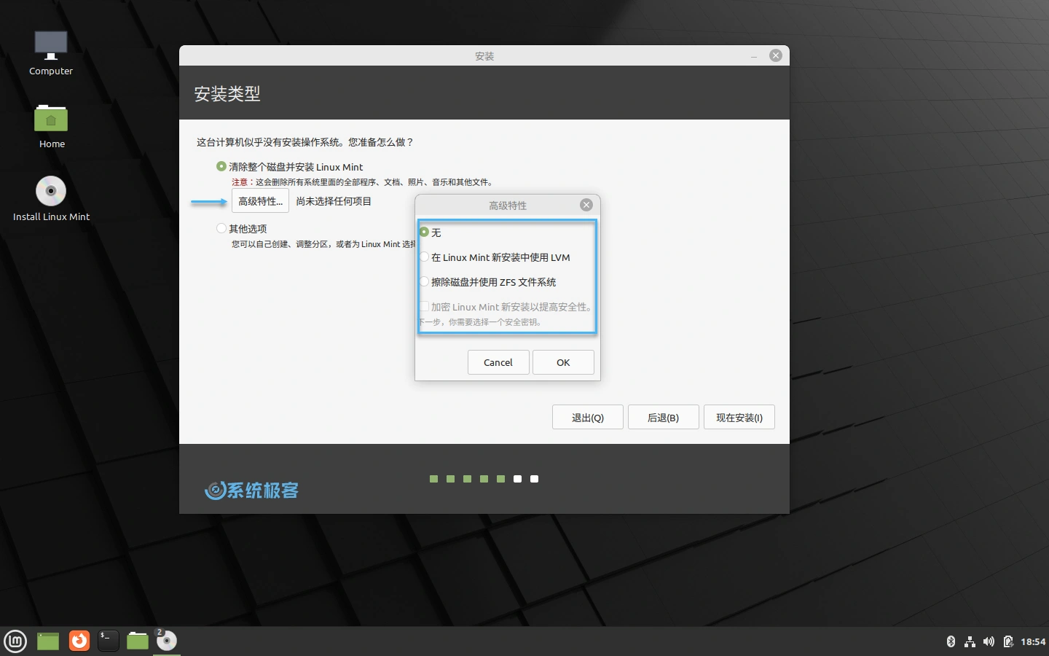Click the 安装类型 heading
The height and width of the screenshot is (656, 1049).
[x=227, y=93]
